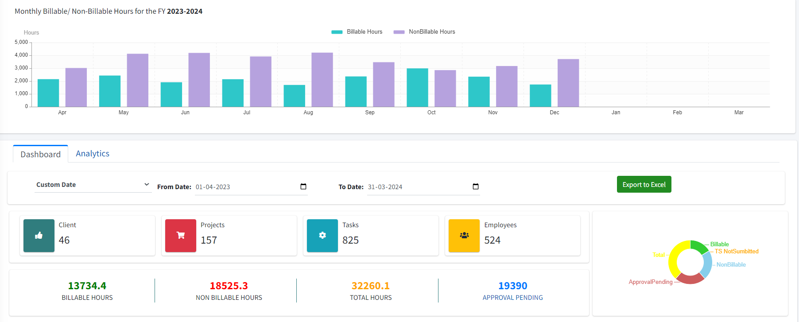Screen dimensions: 799x322
Task: Switch to the Dashboard tab
Action: pos(40,154)
